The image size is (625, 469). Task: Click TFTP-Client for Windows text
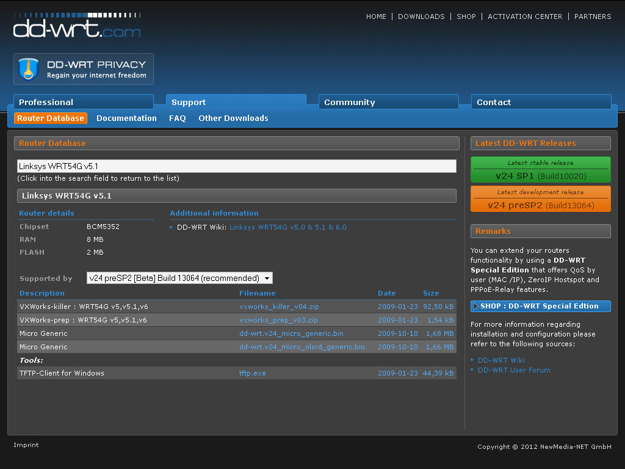point(62,373)
